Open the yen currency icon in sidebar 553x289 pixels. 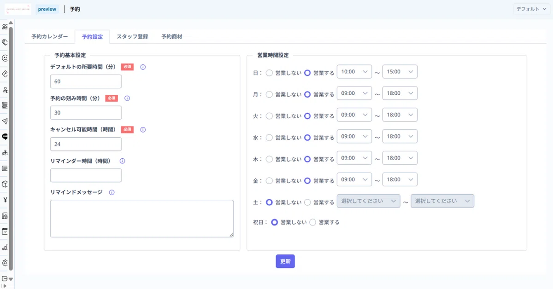tap(5, 200)
